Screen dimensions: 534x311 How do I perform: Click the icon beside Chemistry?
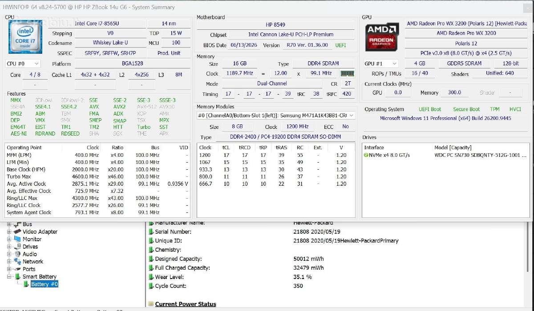tap(151, 250)
